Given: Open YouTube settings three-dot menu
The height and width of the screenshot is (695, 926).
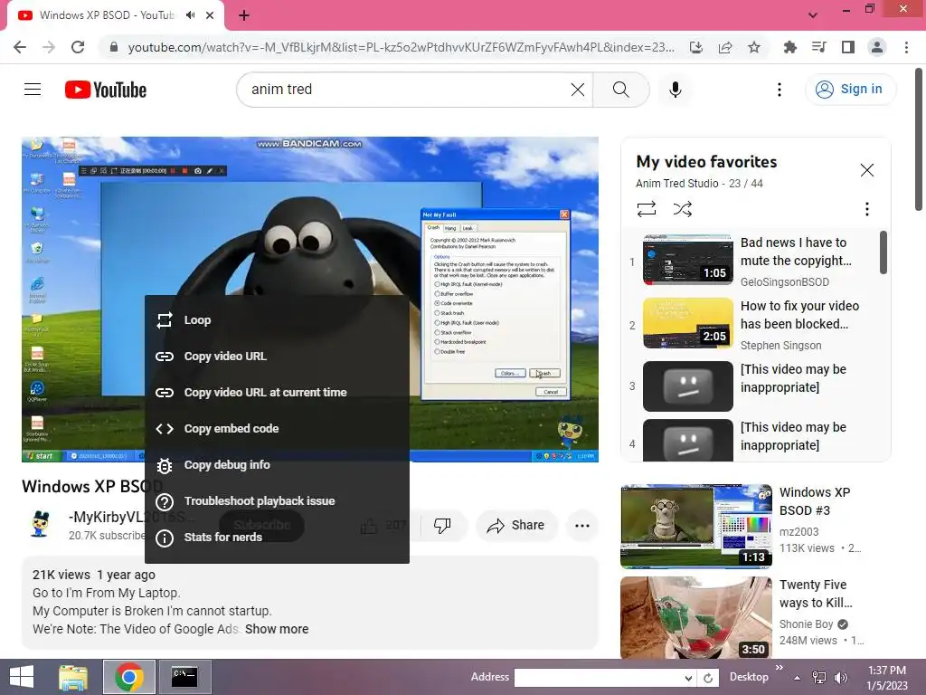Looking at the screenshot, I should 780,90.
